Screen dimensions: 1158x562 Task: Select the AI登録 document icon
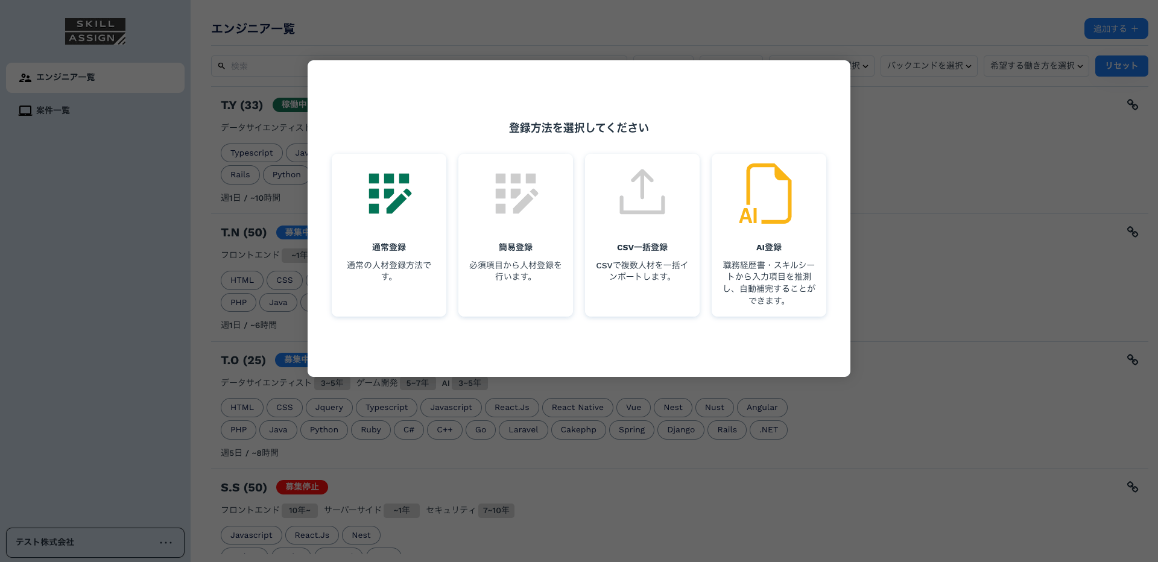coord(768,193)
